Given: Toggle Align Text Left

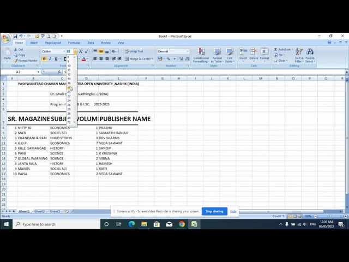Looking at the screenshot, I should coord(95,59).
